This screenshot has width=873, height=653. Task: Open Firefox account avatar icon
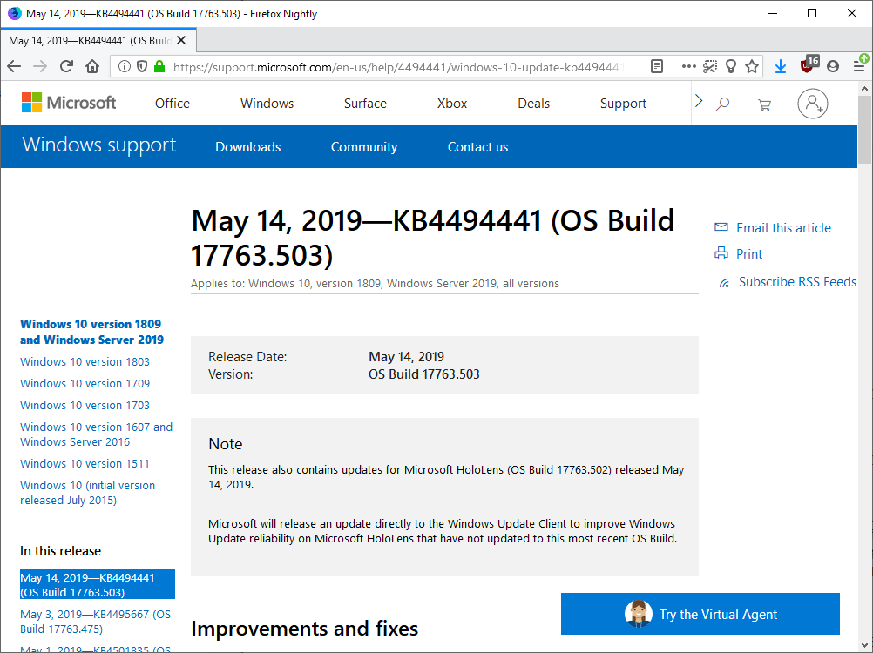click(x=833, y=67)
